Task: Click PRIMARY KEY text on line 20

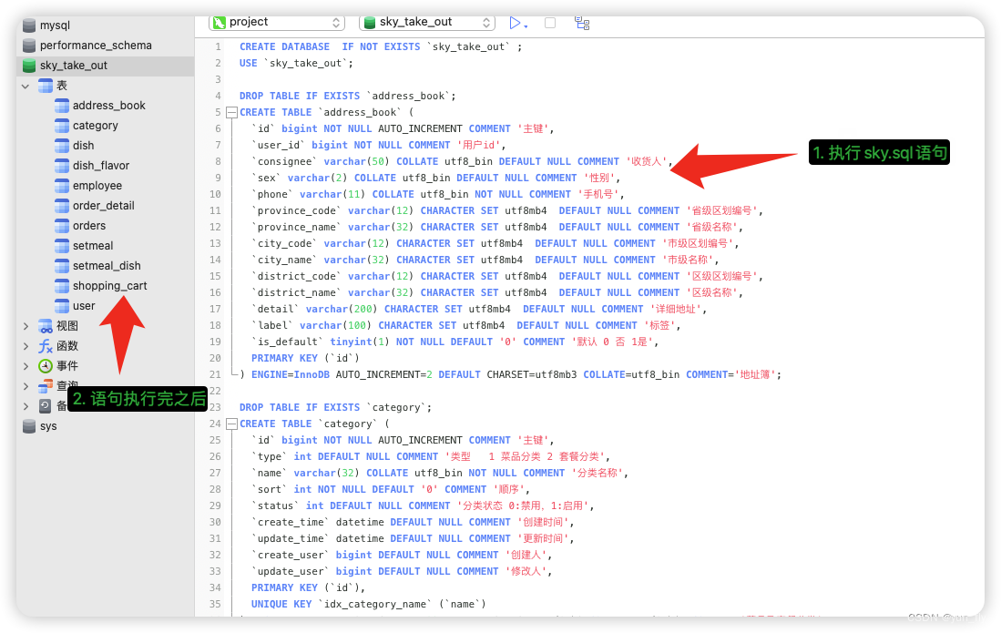Action: coord(284,358)
